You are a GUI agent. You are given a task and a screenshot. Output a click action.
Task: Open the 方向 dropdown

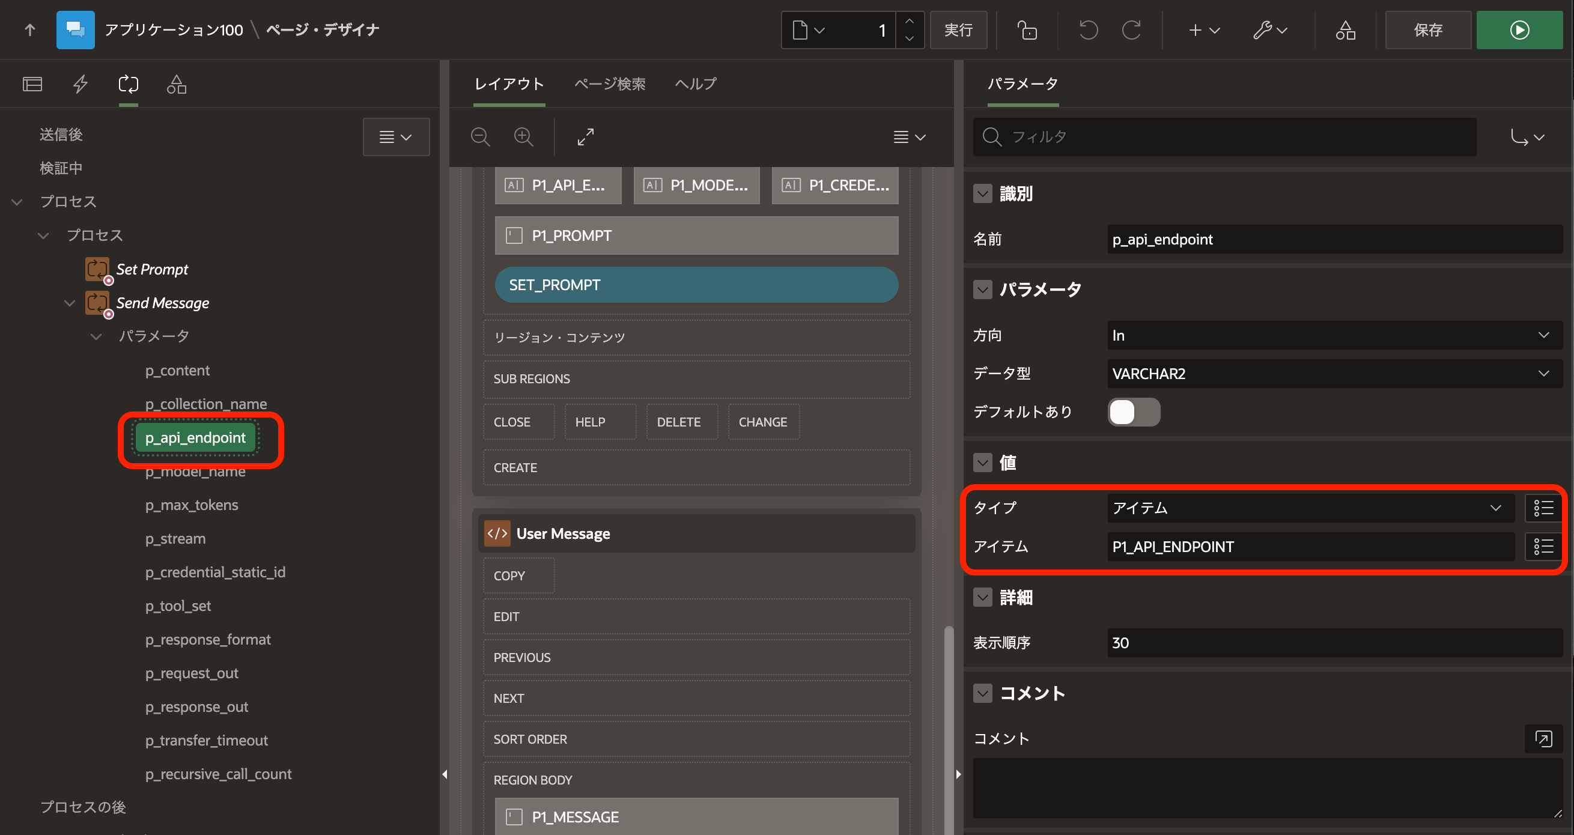tap(1334, 335)
